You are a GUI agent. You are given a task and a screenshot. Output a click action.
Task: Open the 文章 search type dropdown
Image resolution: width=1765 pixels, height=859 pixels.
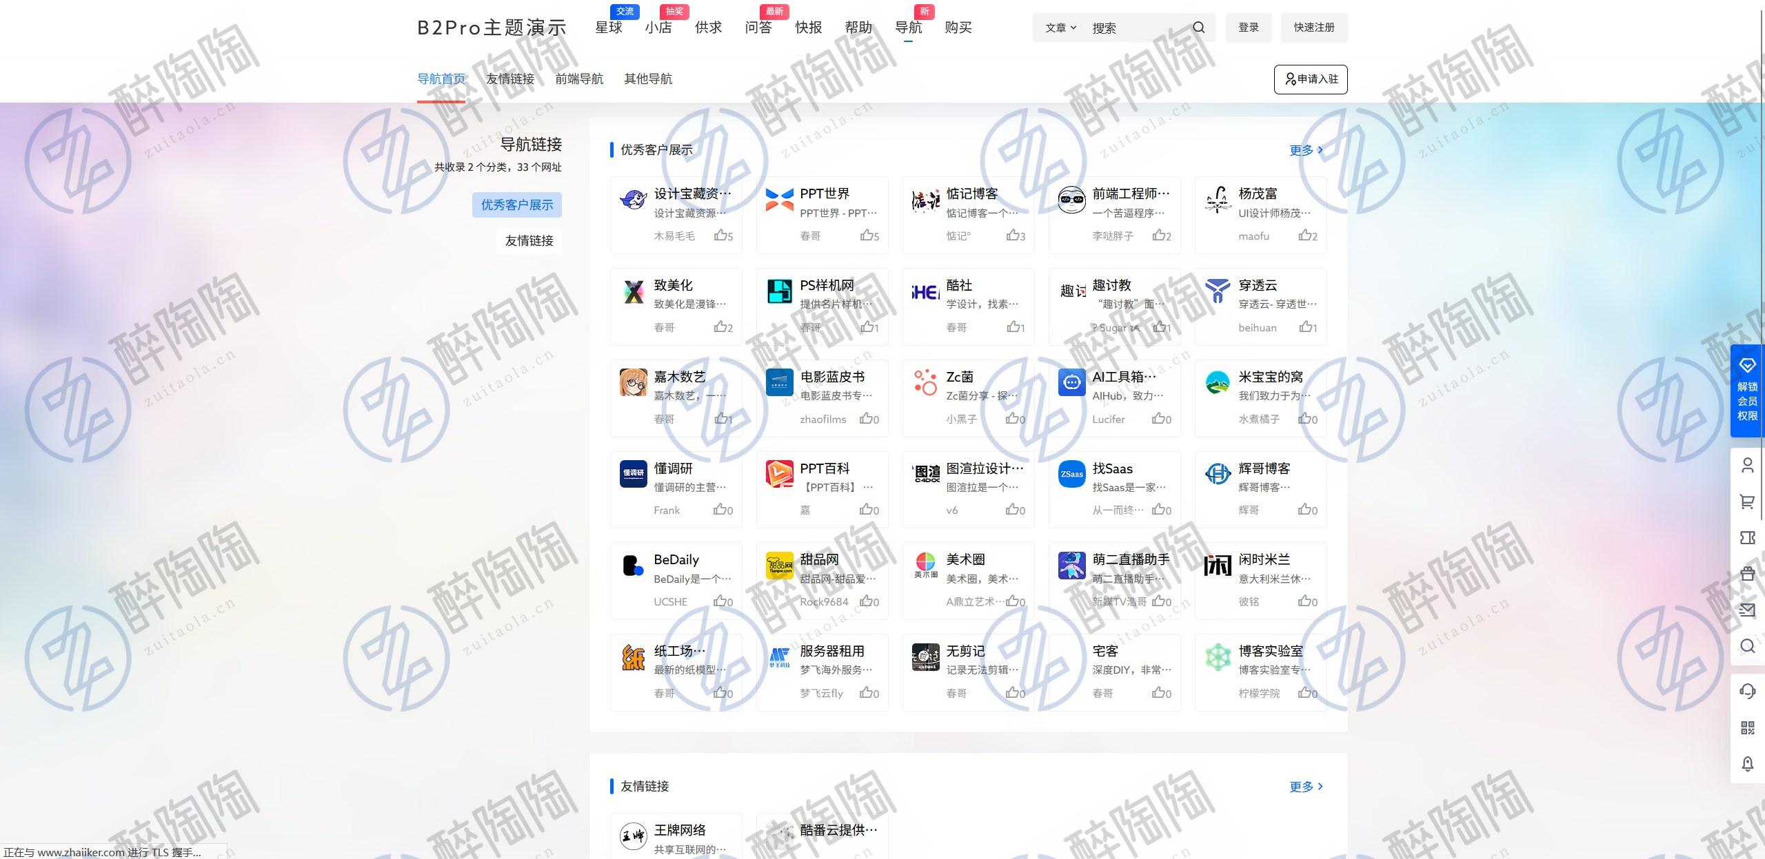coord(1060,28)
